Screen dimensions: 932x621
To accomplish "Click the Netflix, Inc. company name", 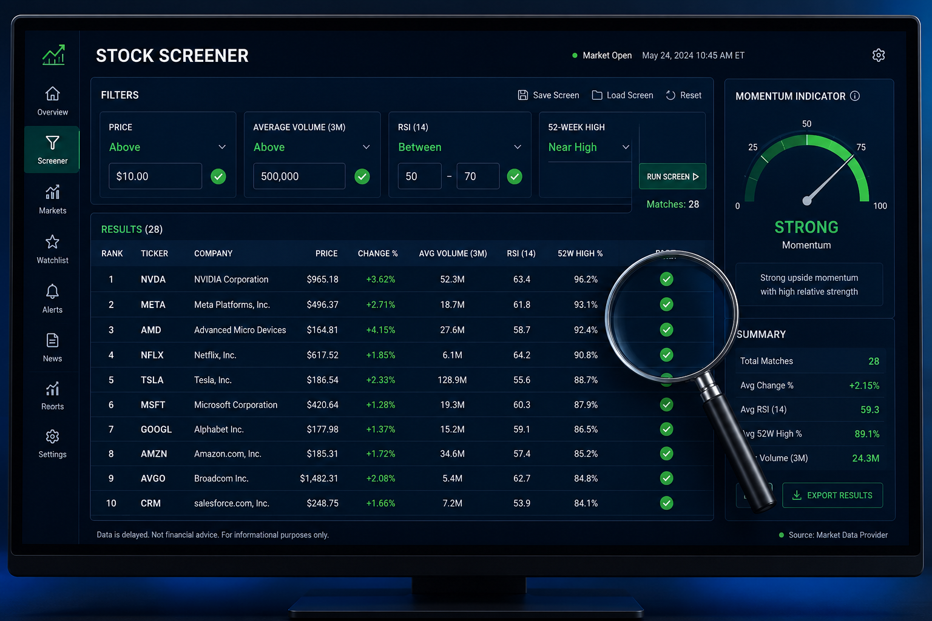I will [x=215, y=355].
